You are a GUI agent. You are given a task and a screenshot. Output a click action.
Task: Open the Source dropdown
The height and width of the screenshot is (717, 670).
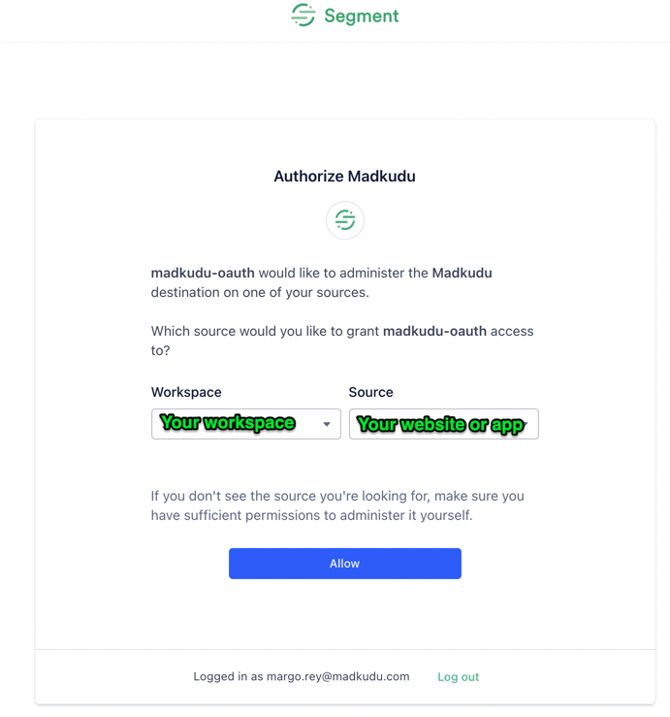[444, 424]
